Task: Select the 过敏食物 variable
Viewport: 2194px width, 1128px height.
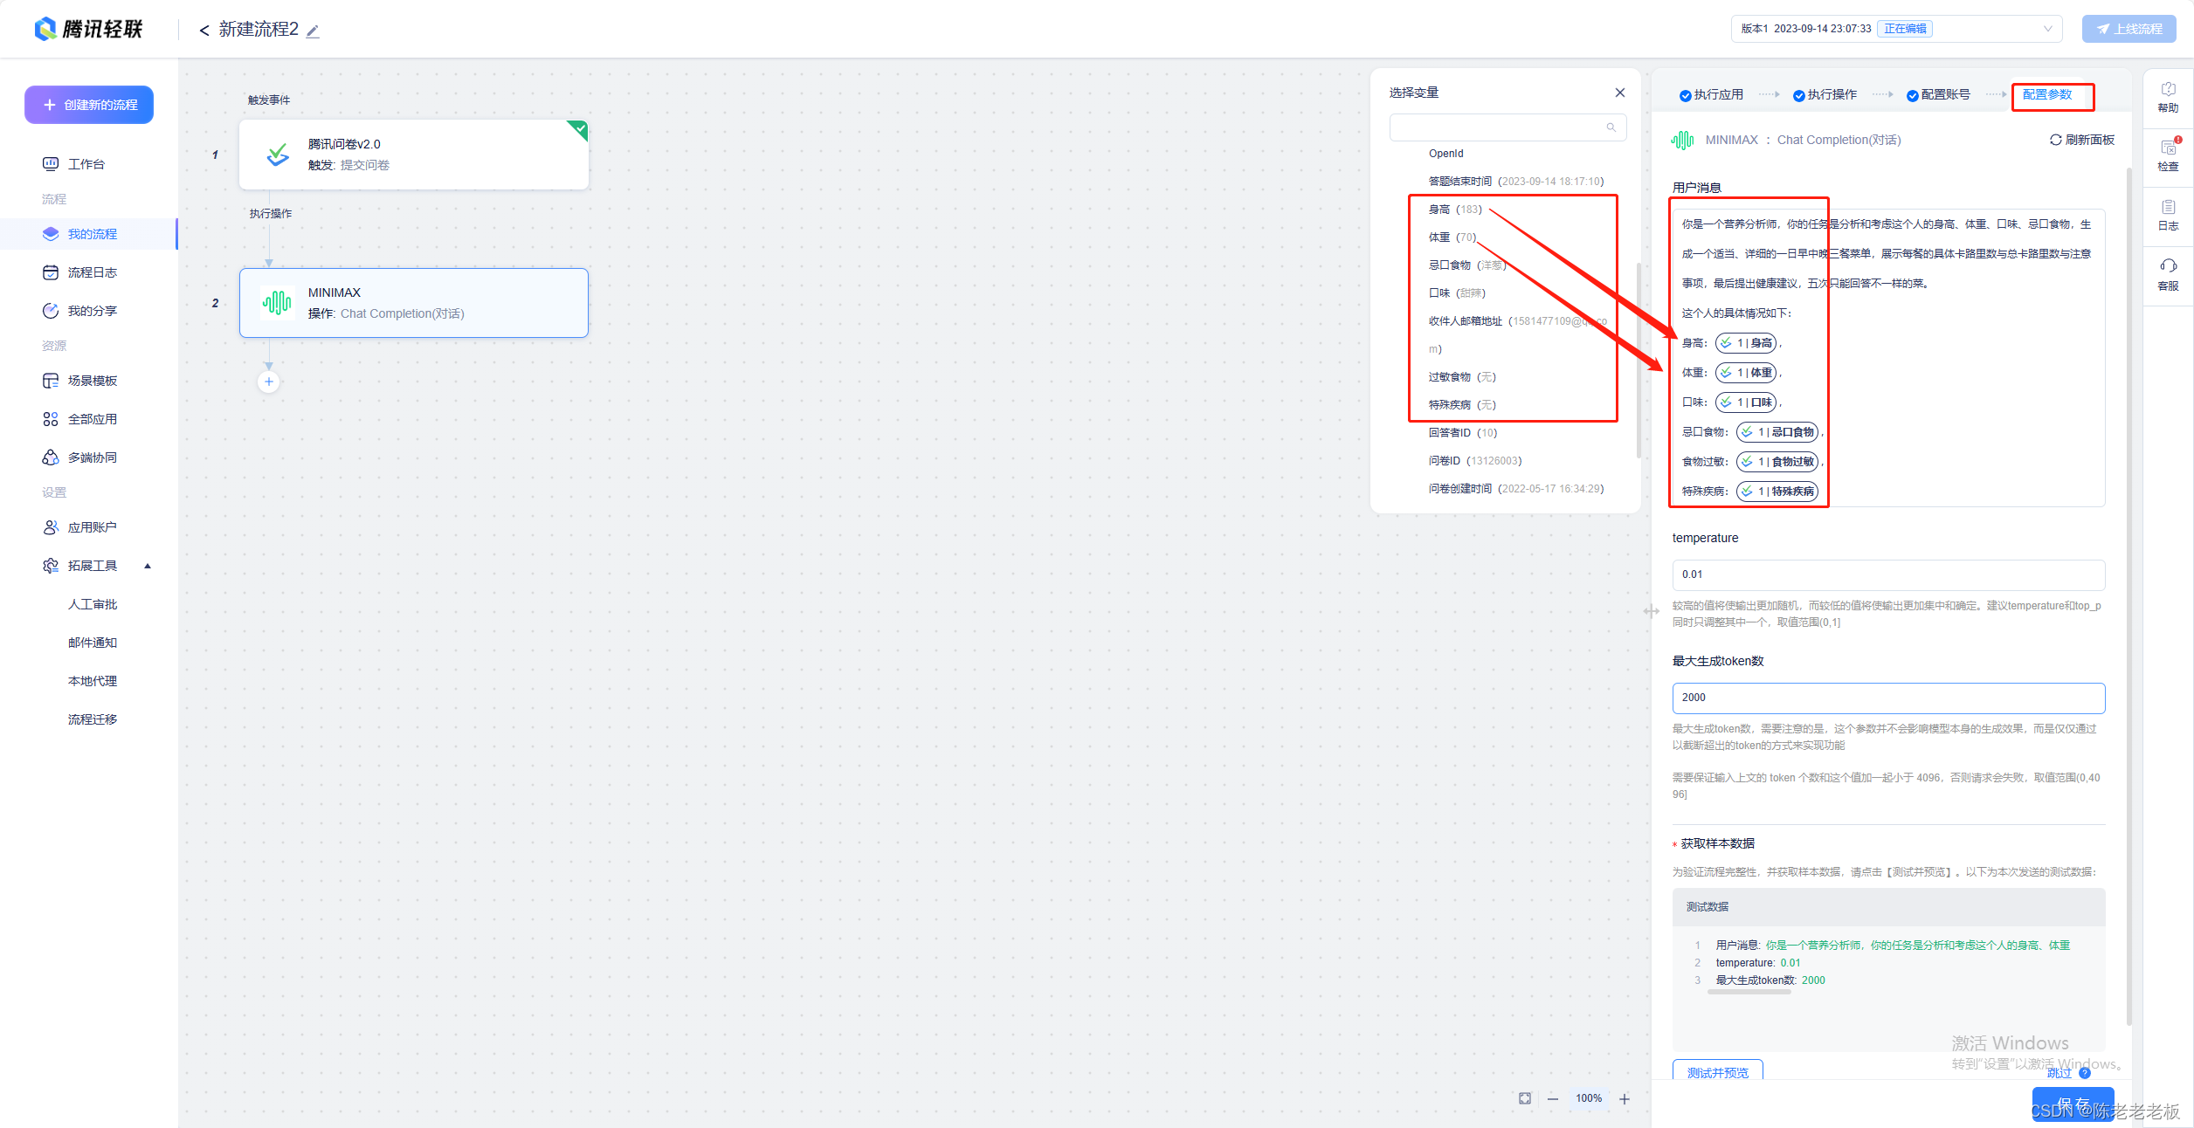Action: [1463, 377]
